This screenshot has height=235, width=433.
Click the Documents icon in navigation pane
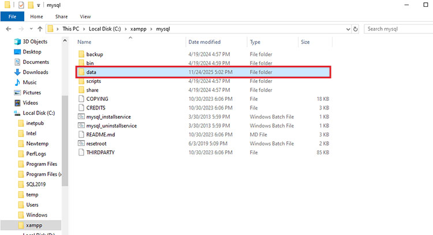click(17, 62)
